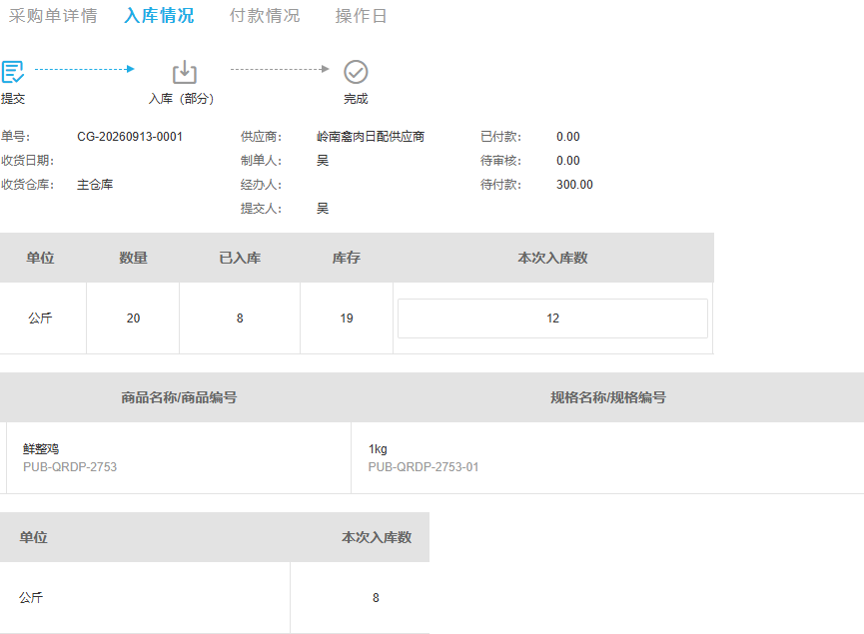Click spec code PUB-QRDP-2753-01
The image size is (864, 634).
424,467
